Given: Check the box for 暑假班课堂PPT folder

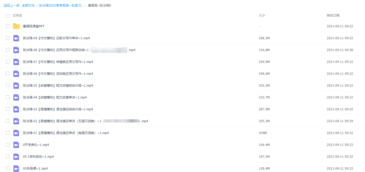Looking at the screenshot, I should coord(8,26).
